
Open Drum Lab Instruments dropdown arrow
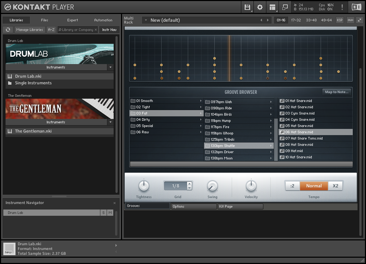pos(110,67)
